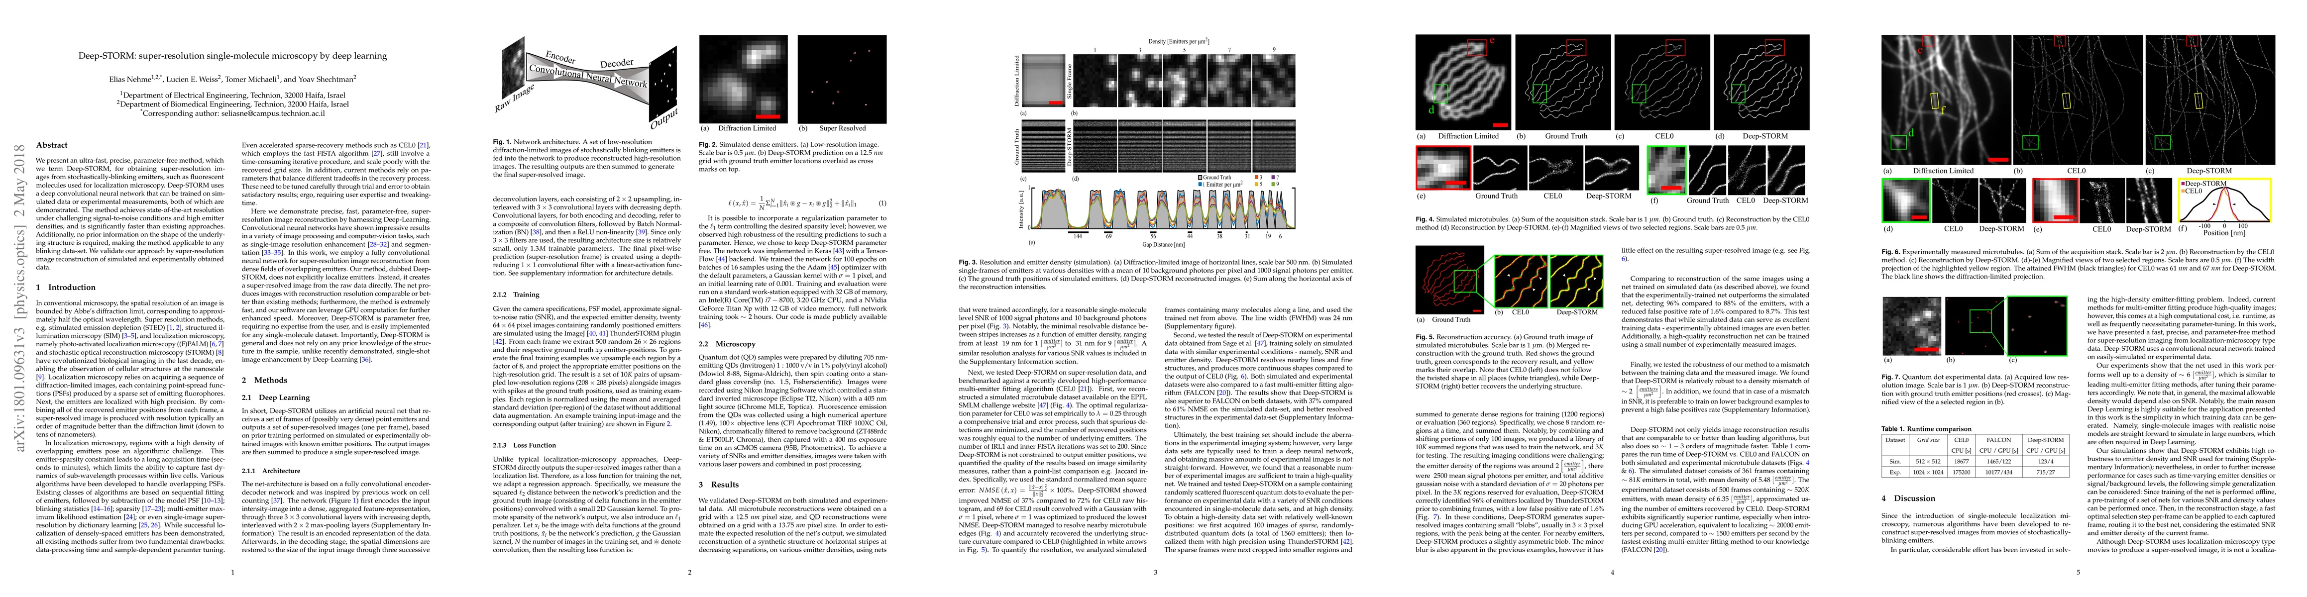Click the Deep-STORM paper title

pyautogui.click(x=232, y=56)
